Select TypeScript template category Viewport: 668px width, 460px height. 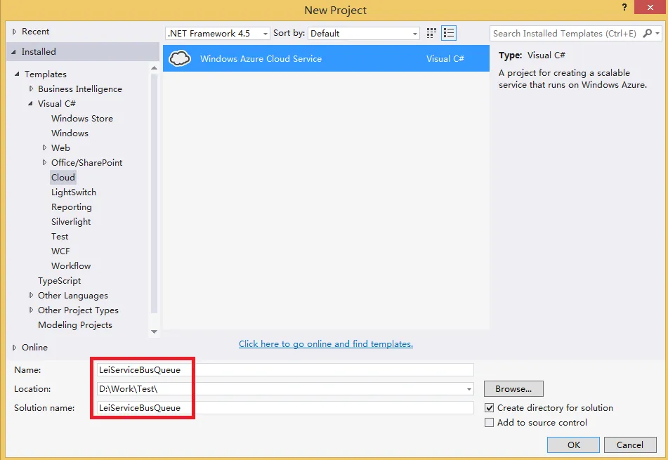(x=59, y=281)
